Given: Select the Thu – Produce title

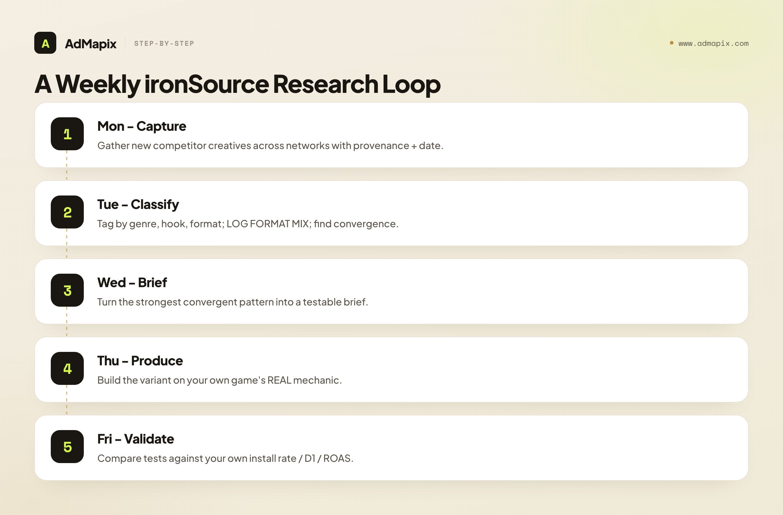Looking at the screenshot, I should coord(140,361).
